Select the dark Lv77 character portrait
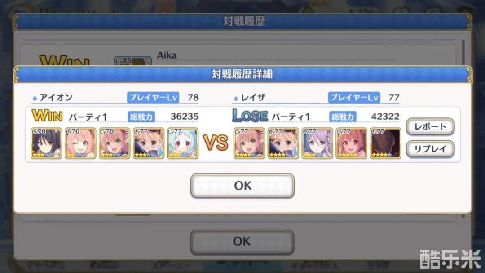The image size is (485, 273). [x=385, y=143]
